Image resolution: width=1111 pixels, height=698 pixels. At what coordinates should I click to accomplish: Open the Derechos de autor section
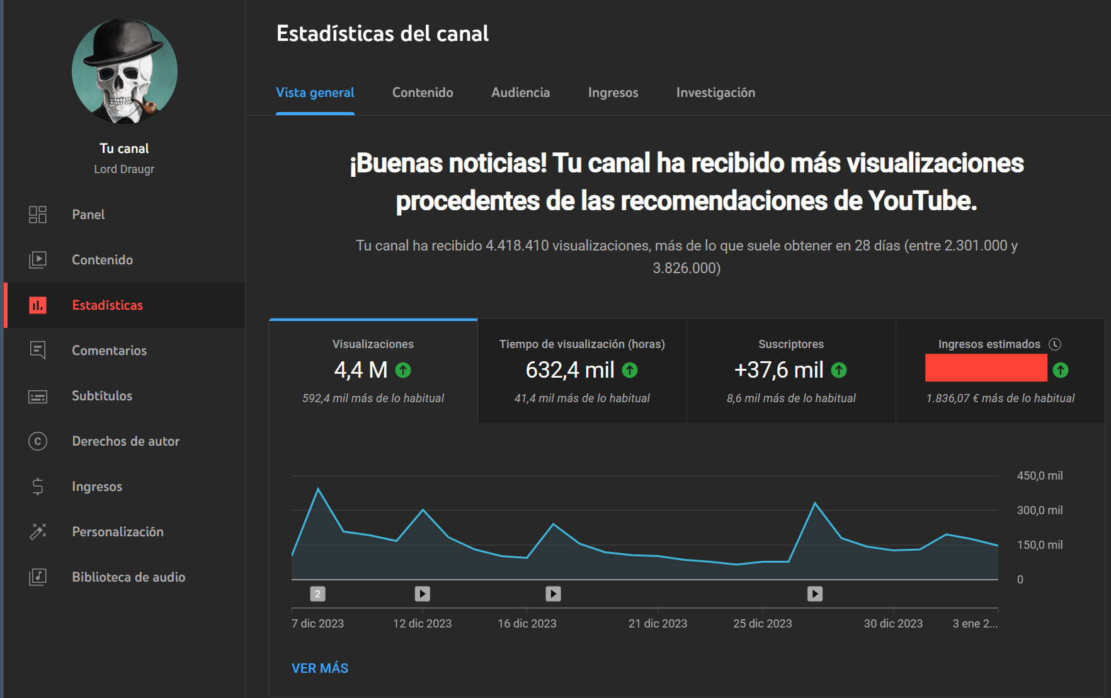126,441
